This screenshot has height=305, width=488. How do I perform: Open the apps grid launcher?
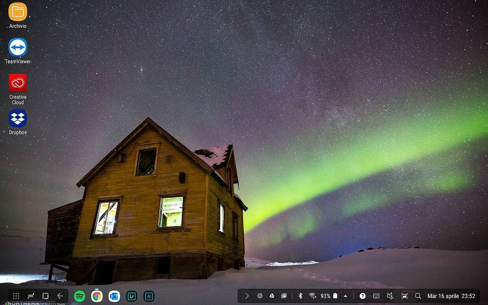16,296
